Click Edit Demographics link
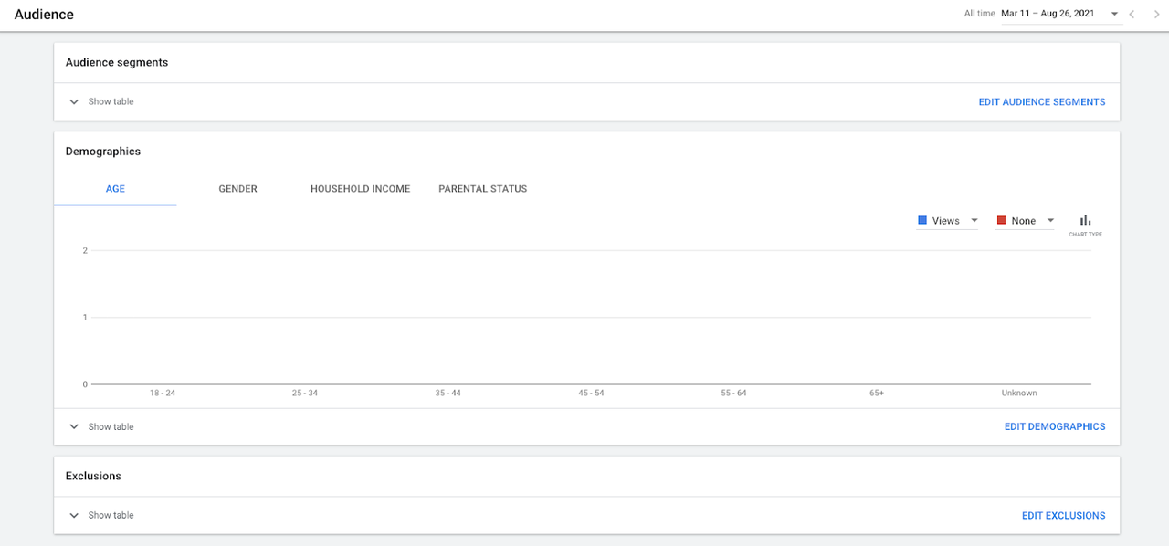This screenshot has height=546, width=1169. click(x=1055, y=427)
